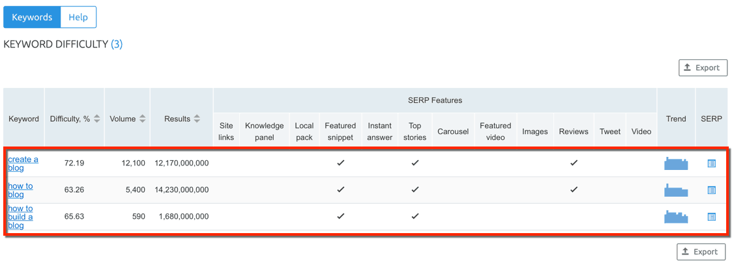The image size is (734, 280).
Task: Click Top stories checkmark for 'how to build a blog'
Action: tap(415, 217)
